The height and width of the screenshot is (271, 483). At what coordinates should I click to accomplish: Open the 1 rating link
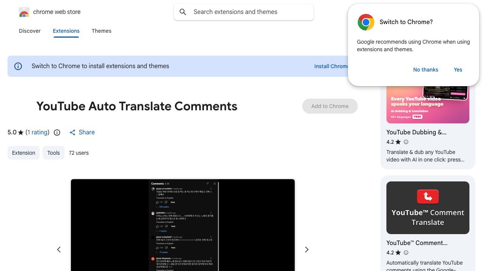38,132
